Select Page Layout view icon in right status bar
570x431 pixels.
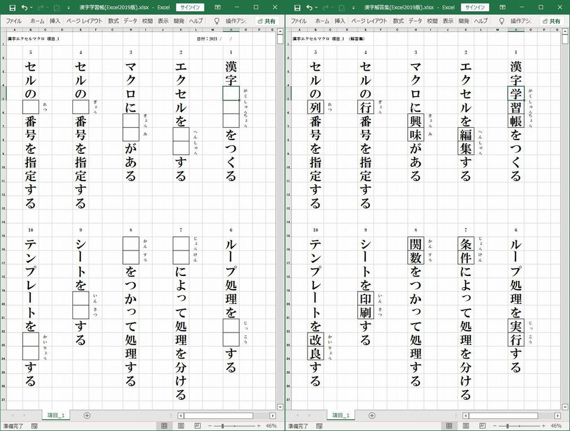point(466,425)
